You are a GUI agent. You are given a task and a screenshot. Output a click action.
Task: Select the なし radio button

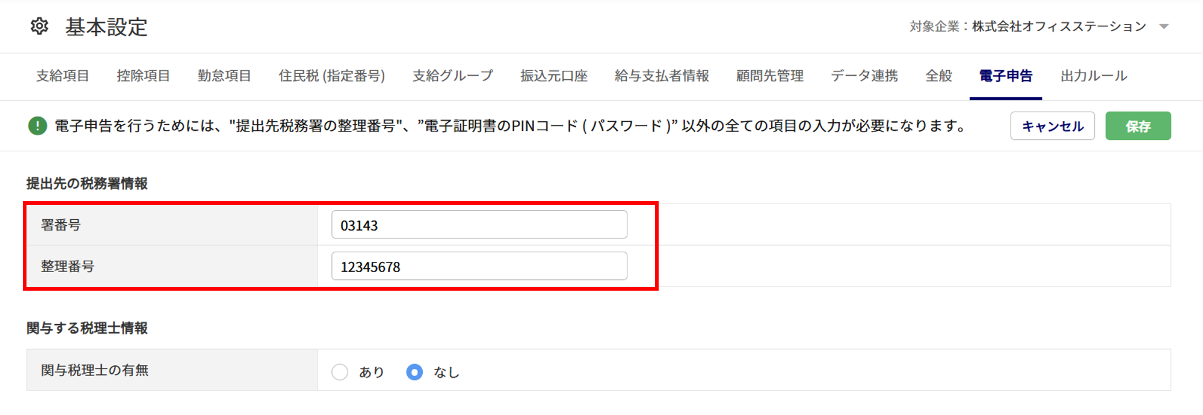pos(414,372)
